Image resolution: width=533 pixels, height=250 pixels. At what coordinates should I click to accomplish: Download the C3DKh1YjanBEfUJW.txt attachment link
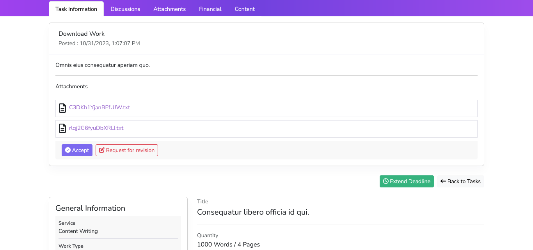tap(99, 108)
